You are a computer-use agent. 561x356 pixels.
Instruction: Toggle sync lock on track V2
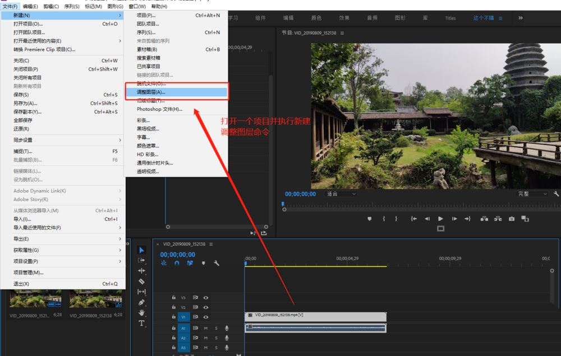(195, 307)
